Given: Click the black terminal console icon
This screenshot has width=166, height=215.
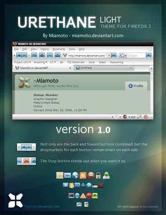Looking at the screenshot, I should click(x=71, y=195).
